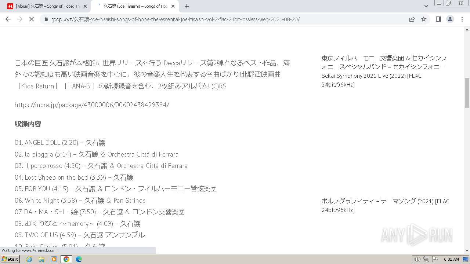470x264 pixels.
Task: Open media player taskbar icon
Action: [x=54, y=259]
